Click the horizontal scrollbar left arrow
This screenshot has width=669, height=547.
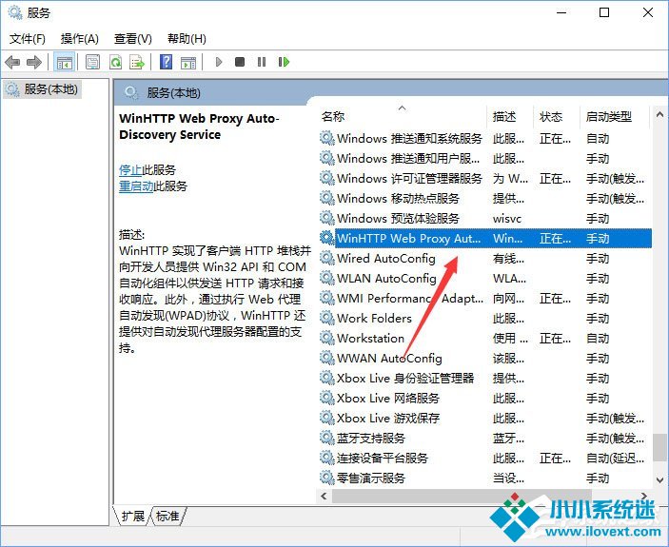point(324,496)
